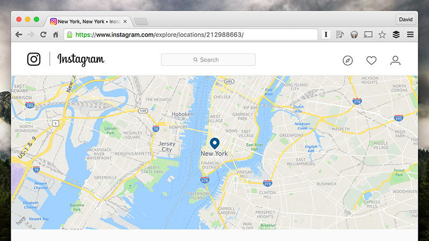
Task: Select the New York, New York tab
Action: click(89, 21)
